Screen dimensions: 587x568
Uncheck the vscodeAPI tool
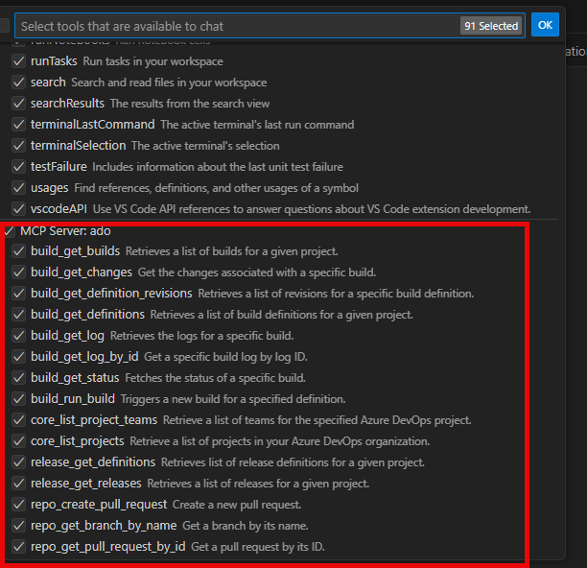pos(18,209)
